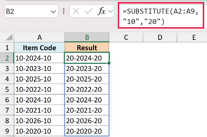Select column E header

pyautogui.click(x=192, y=37)
